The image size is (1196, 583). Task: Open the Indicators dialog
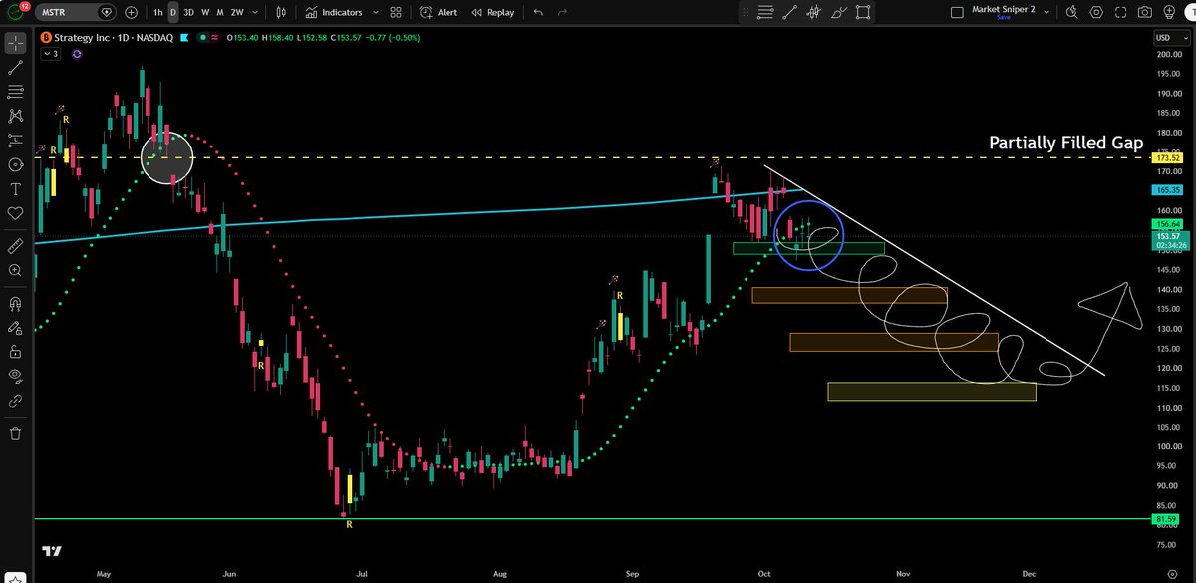click(x=334, y=12)
